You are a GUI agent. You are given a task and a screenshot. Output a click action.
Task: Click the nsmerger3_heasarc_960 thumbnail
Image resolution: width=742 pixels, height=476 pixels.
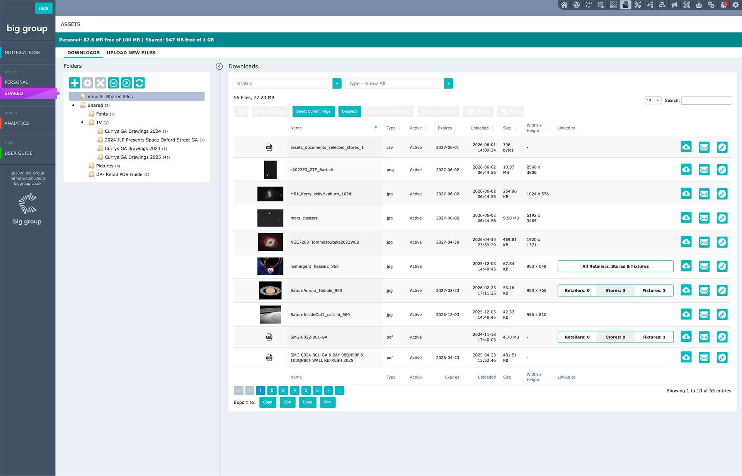270,266
